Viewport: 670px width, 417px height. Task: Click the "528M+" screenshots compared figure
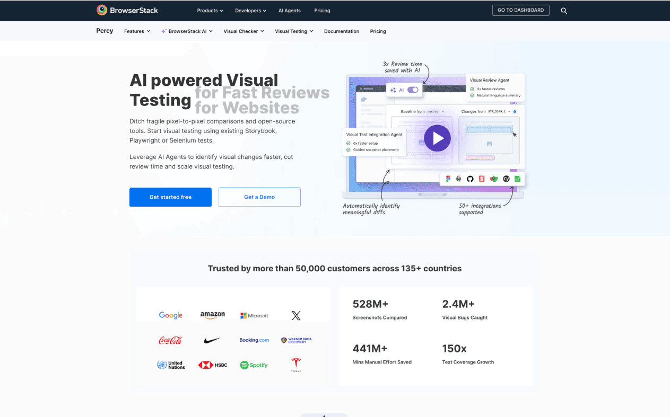click(x=371, y=304)
